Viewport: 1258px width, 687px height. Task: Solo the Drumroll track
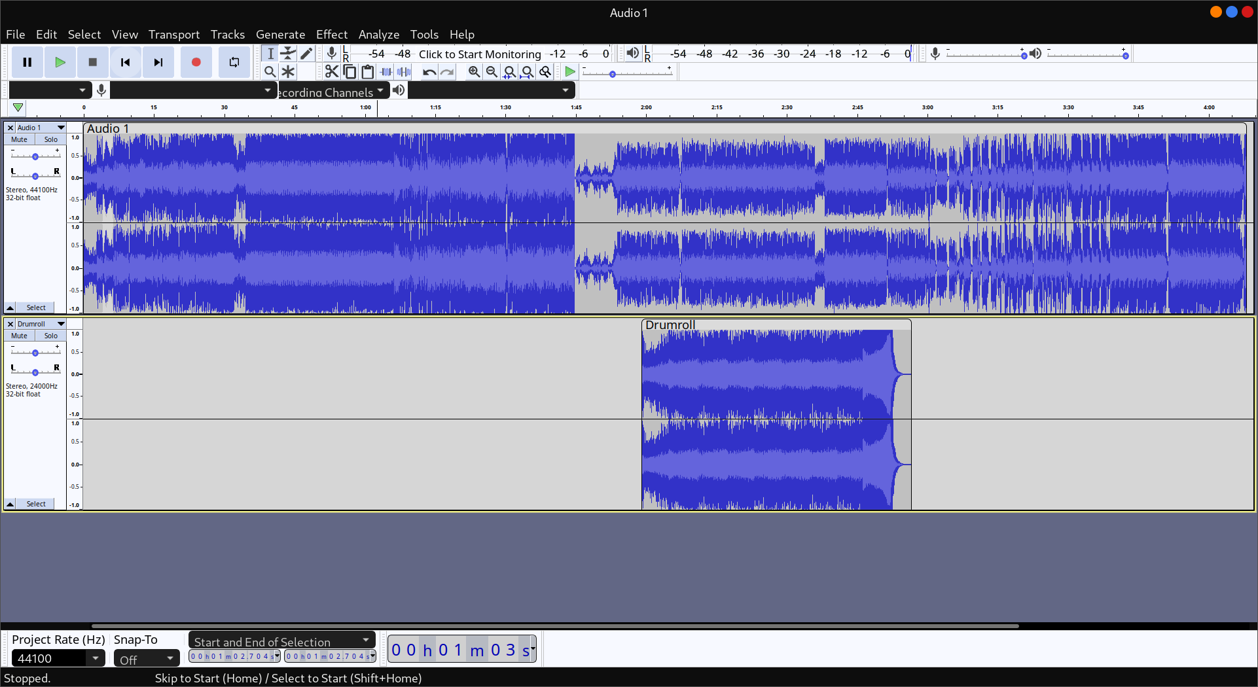50,336
